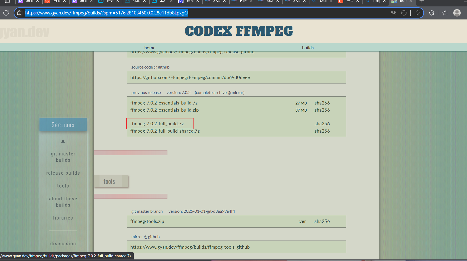
Task: Select the '27 MB' file size text
Action: click(x=301, y=103)
